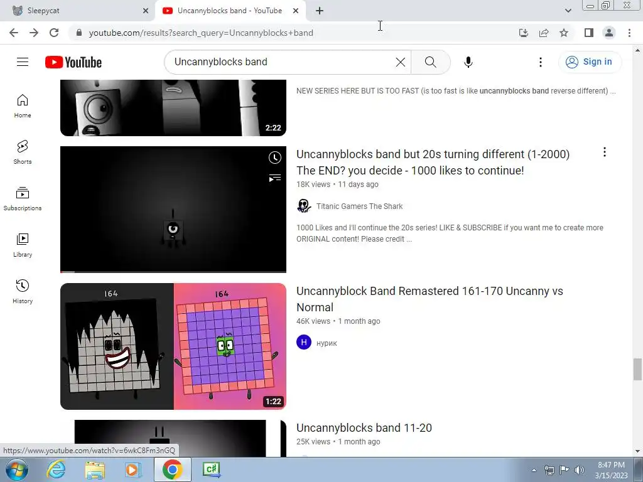Click the 1000 Likes and I'll continue description text

point(450,233)
